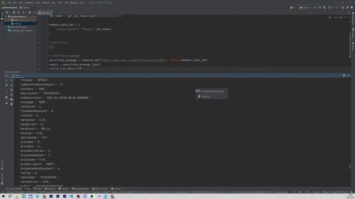The height and width of the screenshot is (199, 355).
Task: Collapse the pythonProject2 root folder
Action: tap(6, 17)
